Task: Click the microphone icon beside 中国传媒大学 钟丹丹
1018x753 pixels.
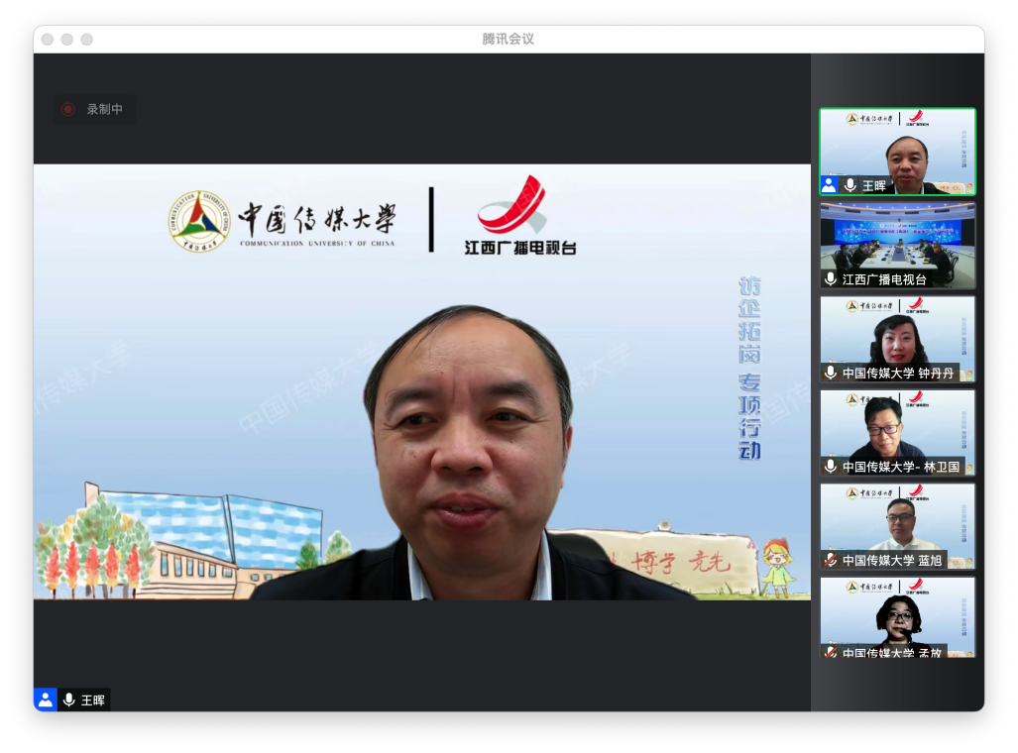Action: coord(831,373)
